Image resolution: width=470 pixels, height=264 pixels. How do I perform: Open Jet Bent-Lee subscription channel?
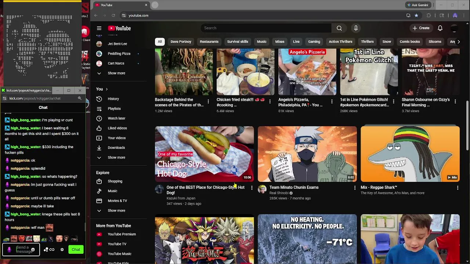117,44
